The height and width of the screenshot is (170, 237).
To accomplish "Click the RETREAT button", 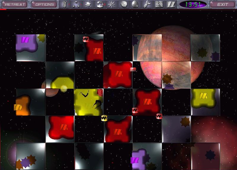I will click(x=15, y=4).
